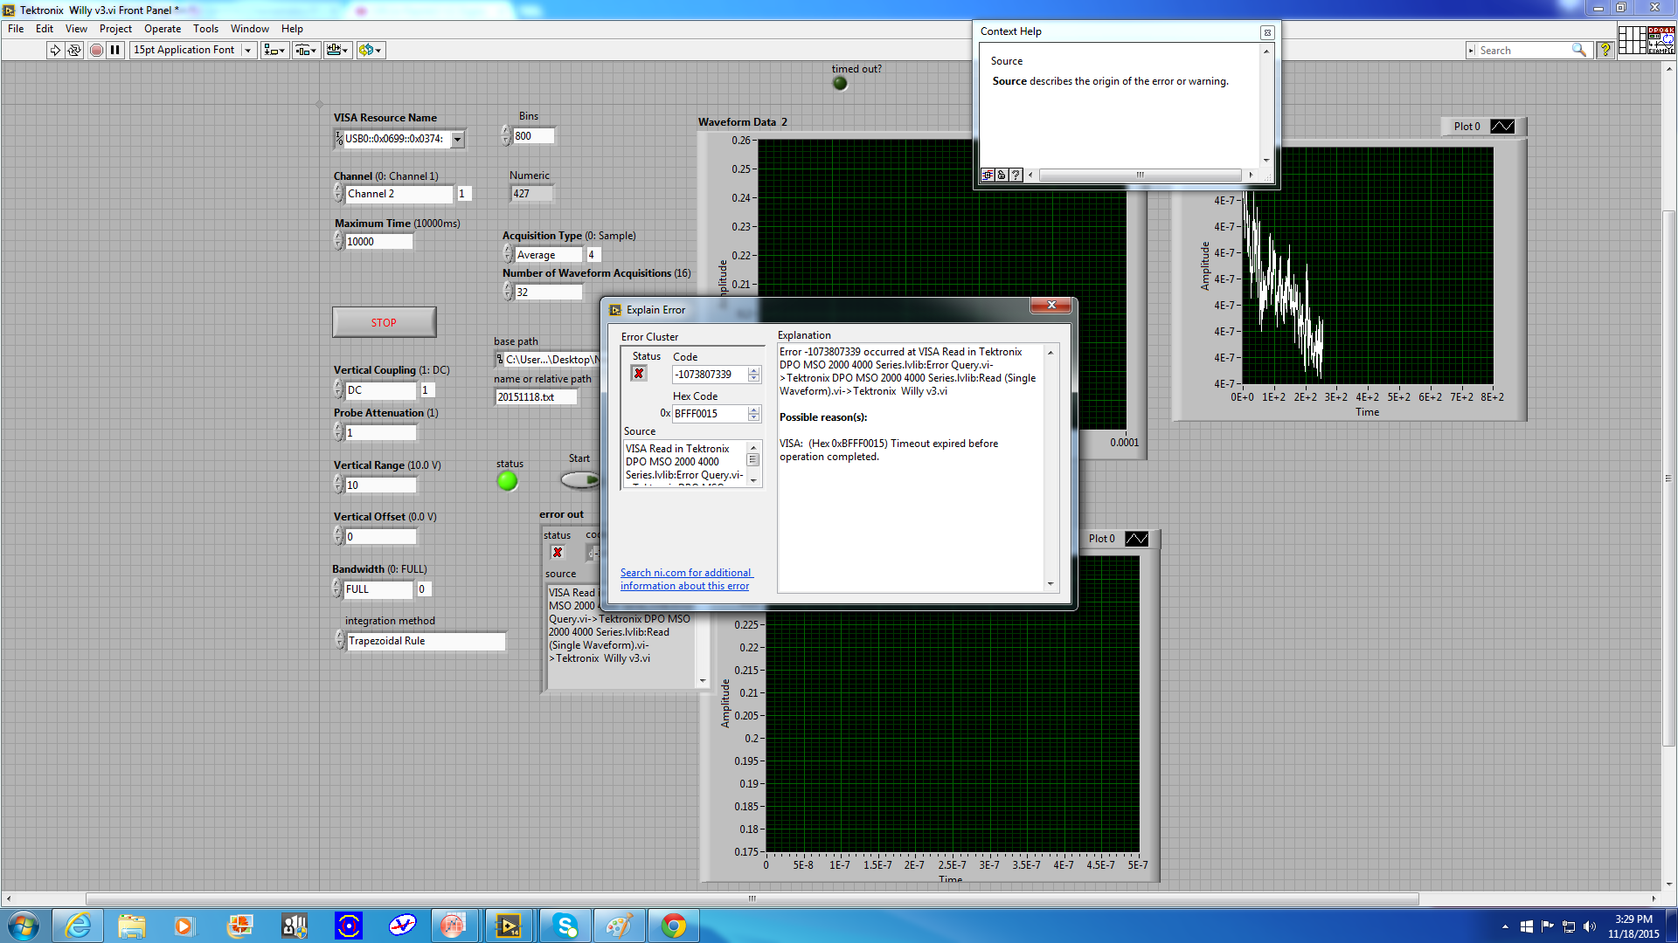1678x943 pixels.
Task: Open the VISA Resource Name dropdown
Action: [x=457, y=139]
